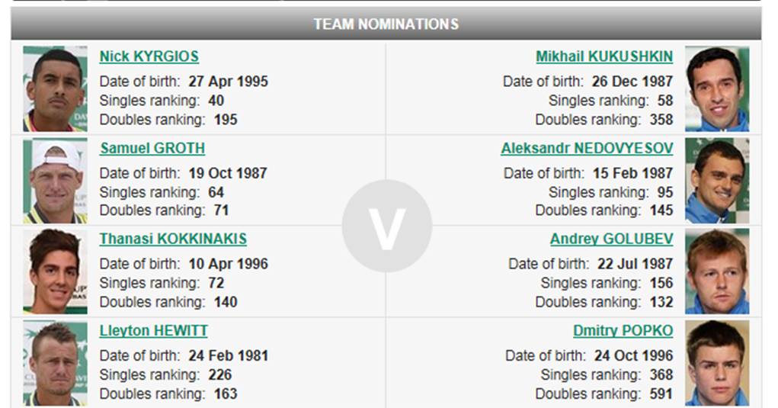Open Nick KYRGIOS player profile link
This screenshot has height=408, width=778.
click(x=149, y=56)
